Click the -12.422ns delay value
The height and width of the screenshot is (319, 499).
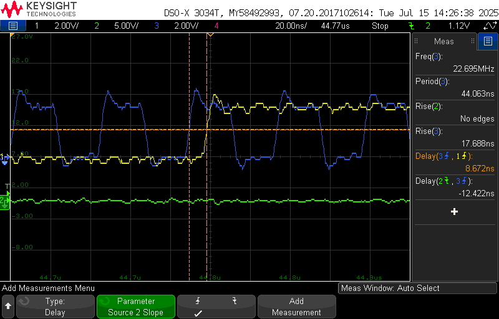[x=477, y=193]
